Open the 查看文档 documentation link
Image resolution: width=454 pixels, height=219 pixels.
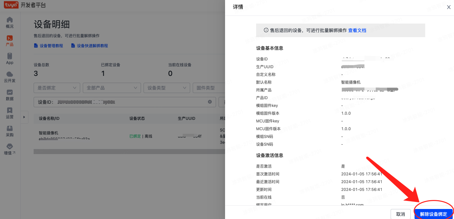coord(357,30)
